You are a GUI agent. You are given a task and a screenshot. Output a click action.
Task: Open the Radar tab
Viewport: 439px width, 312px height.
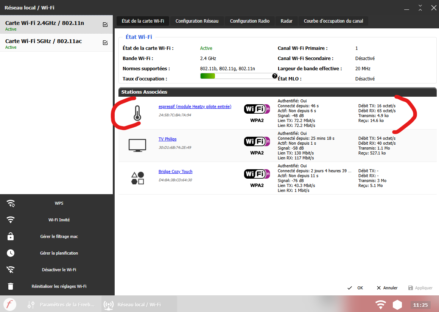(286, 21)
